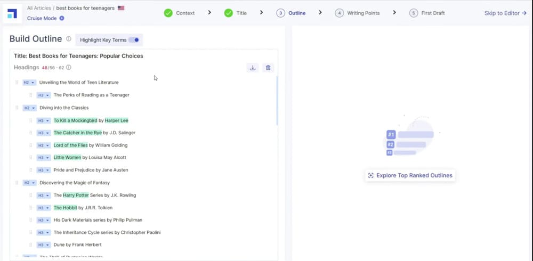This screenshot has height=261, width=533.
Task: Click heading The Hobbit by J.R.R. Tolkien
Action: (x=83, y=208)
